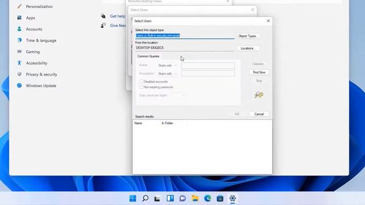Open Accessibility settings in sidebar
Screen dimensions: 365x205
(x=36, y=63)
